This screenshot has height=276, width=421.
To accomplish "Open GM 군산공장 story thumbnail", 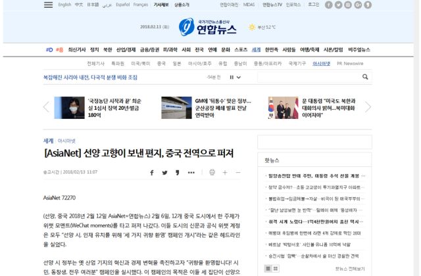I will (176, 108).
